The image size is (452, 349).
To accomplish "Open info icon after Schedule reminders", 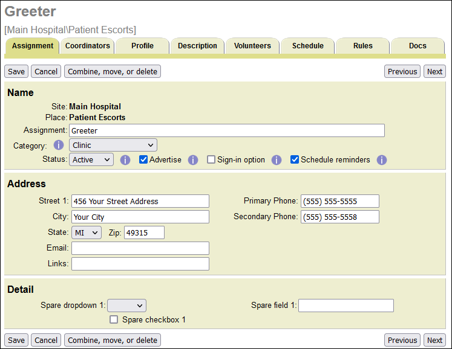I will 381,159.
